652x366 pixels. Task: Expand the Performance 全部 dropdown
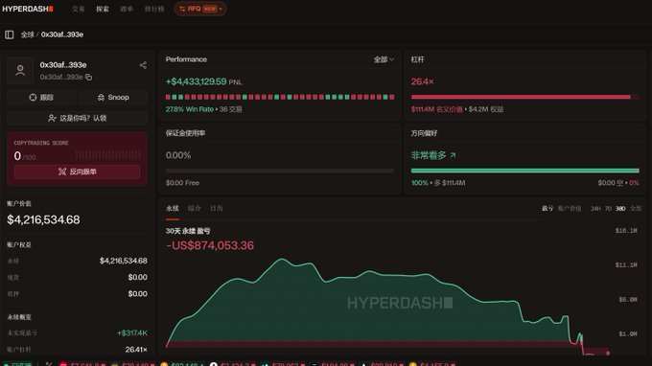[x=384, y=59]
